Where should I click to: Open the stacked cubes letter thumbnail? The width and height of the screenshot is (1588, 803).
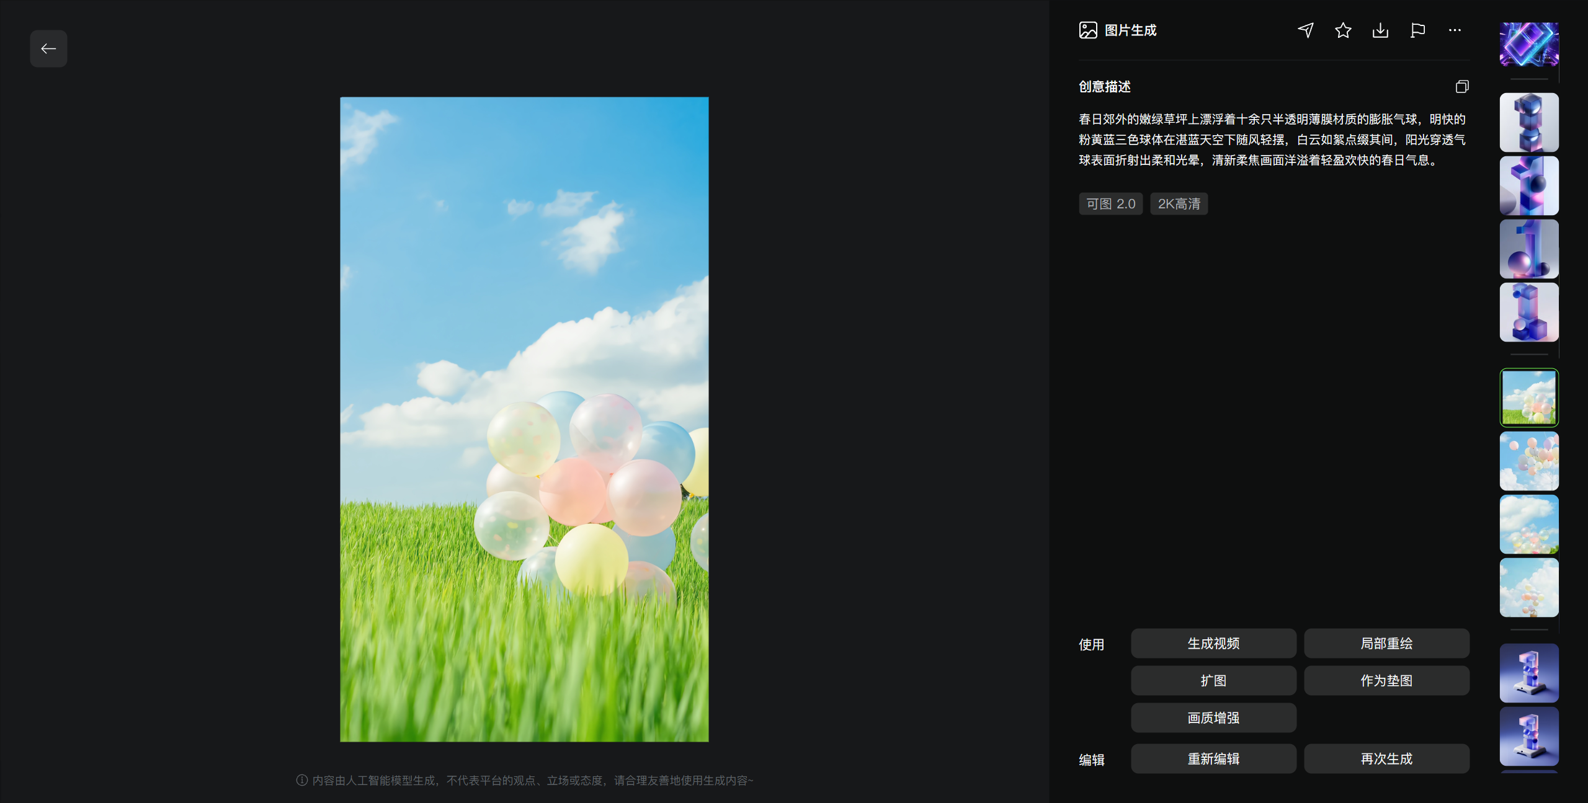point(1529,122)
